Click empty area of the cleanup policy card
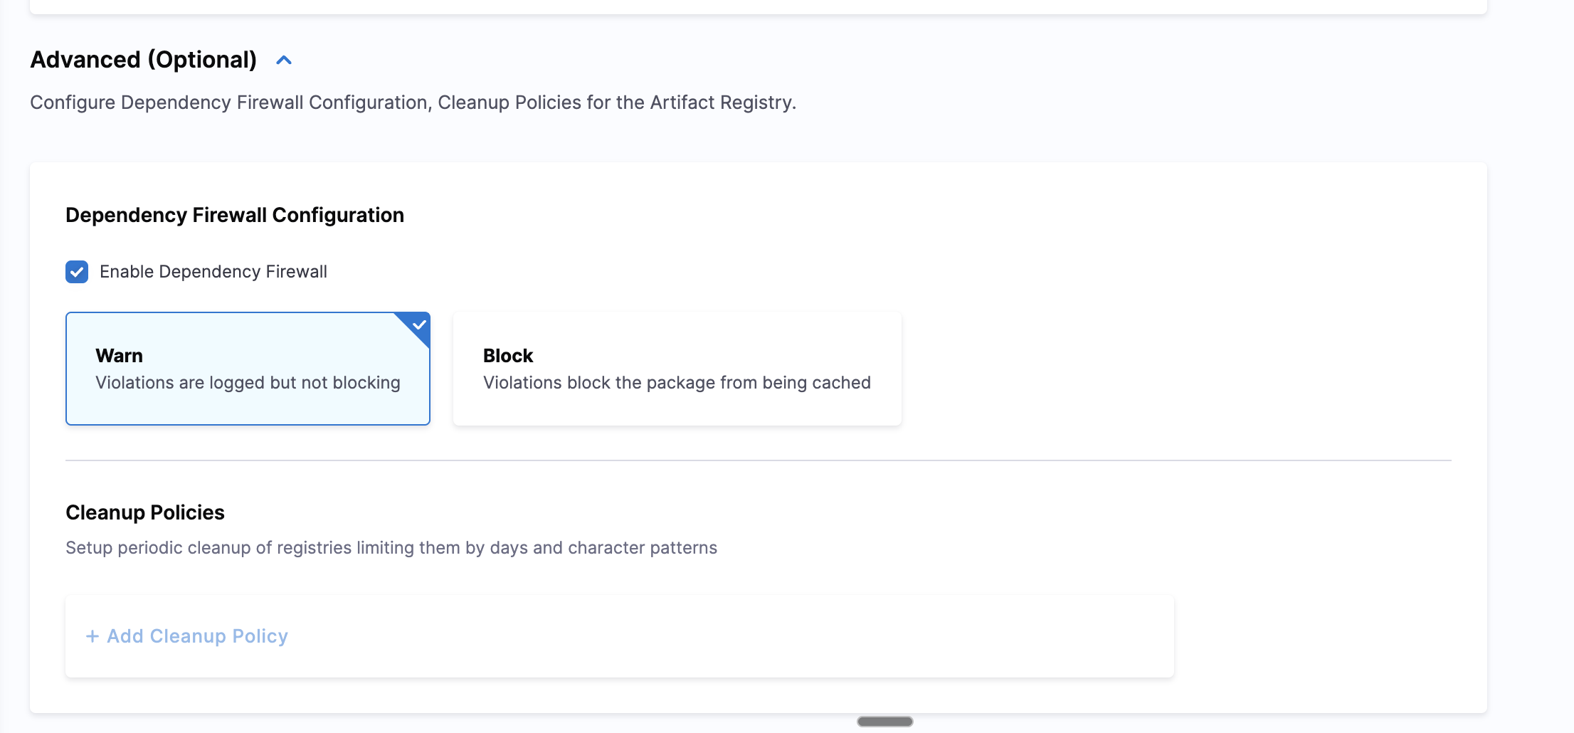1574x733 pixels. 712,636
